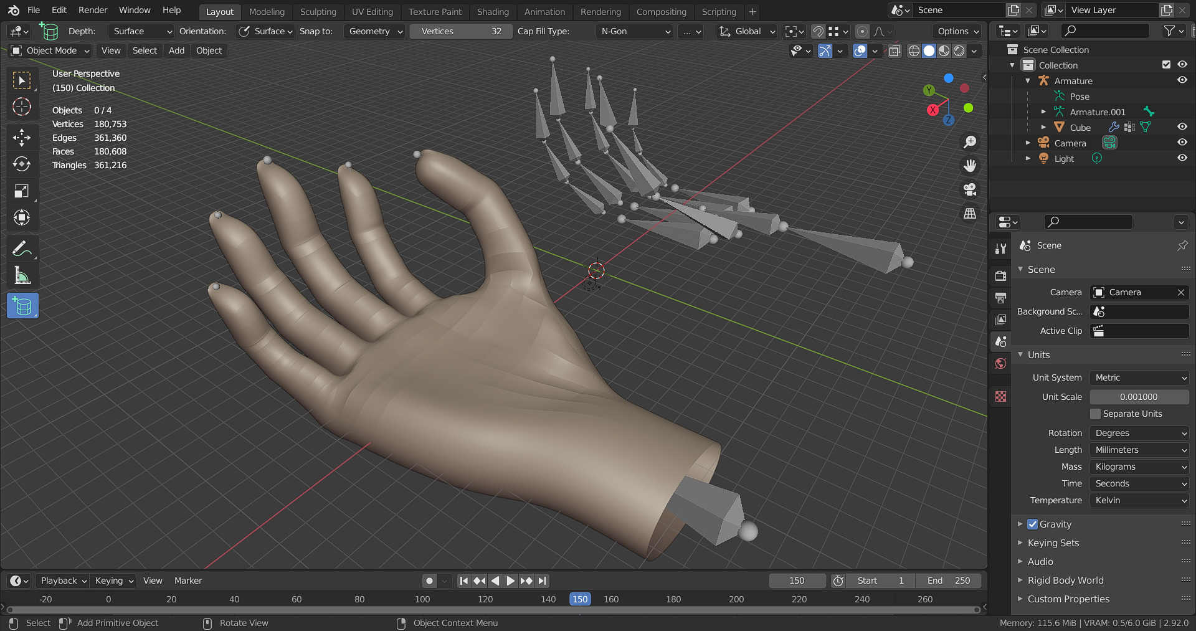Image resolution: width=1196 pixels, height=631 pixels.
Task: Select material preview shading
Action: [944, 51]
